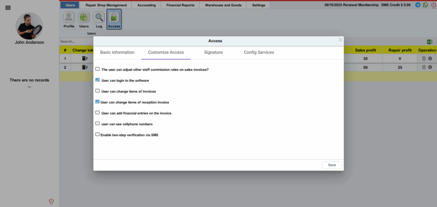Enable two-step verification via SMS
This screenshot has height=207, width=437.
click(x=97, y=134)
